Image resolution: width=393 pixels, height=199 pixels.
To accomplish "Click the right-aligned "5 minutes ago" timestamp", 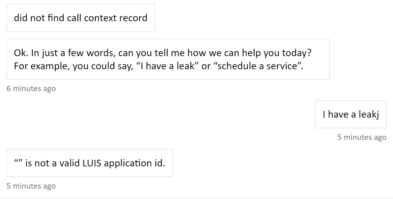I will pos(361,137).
